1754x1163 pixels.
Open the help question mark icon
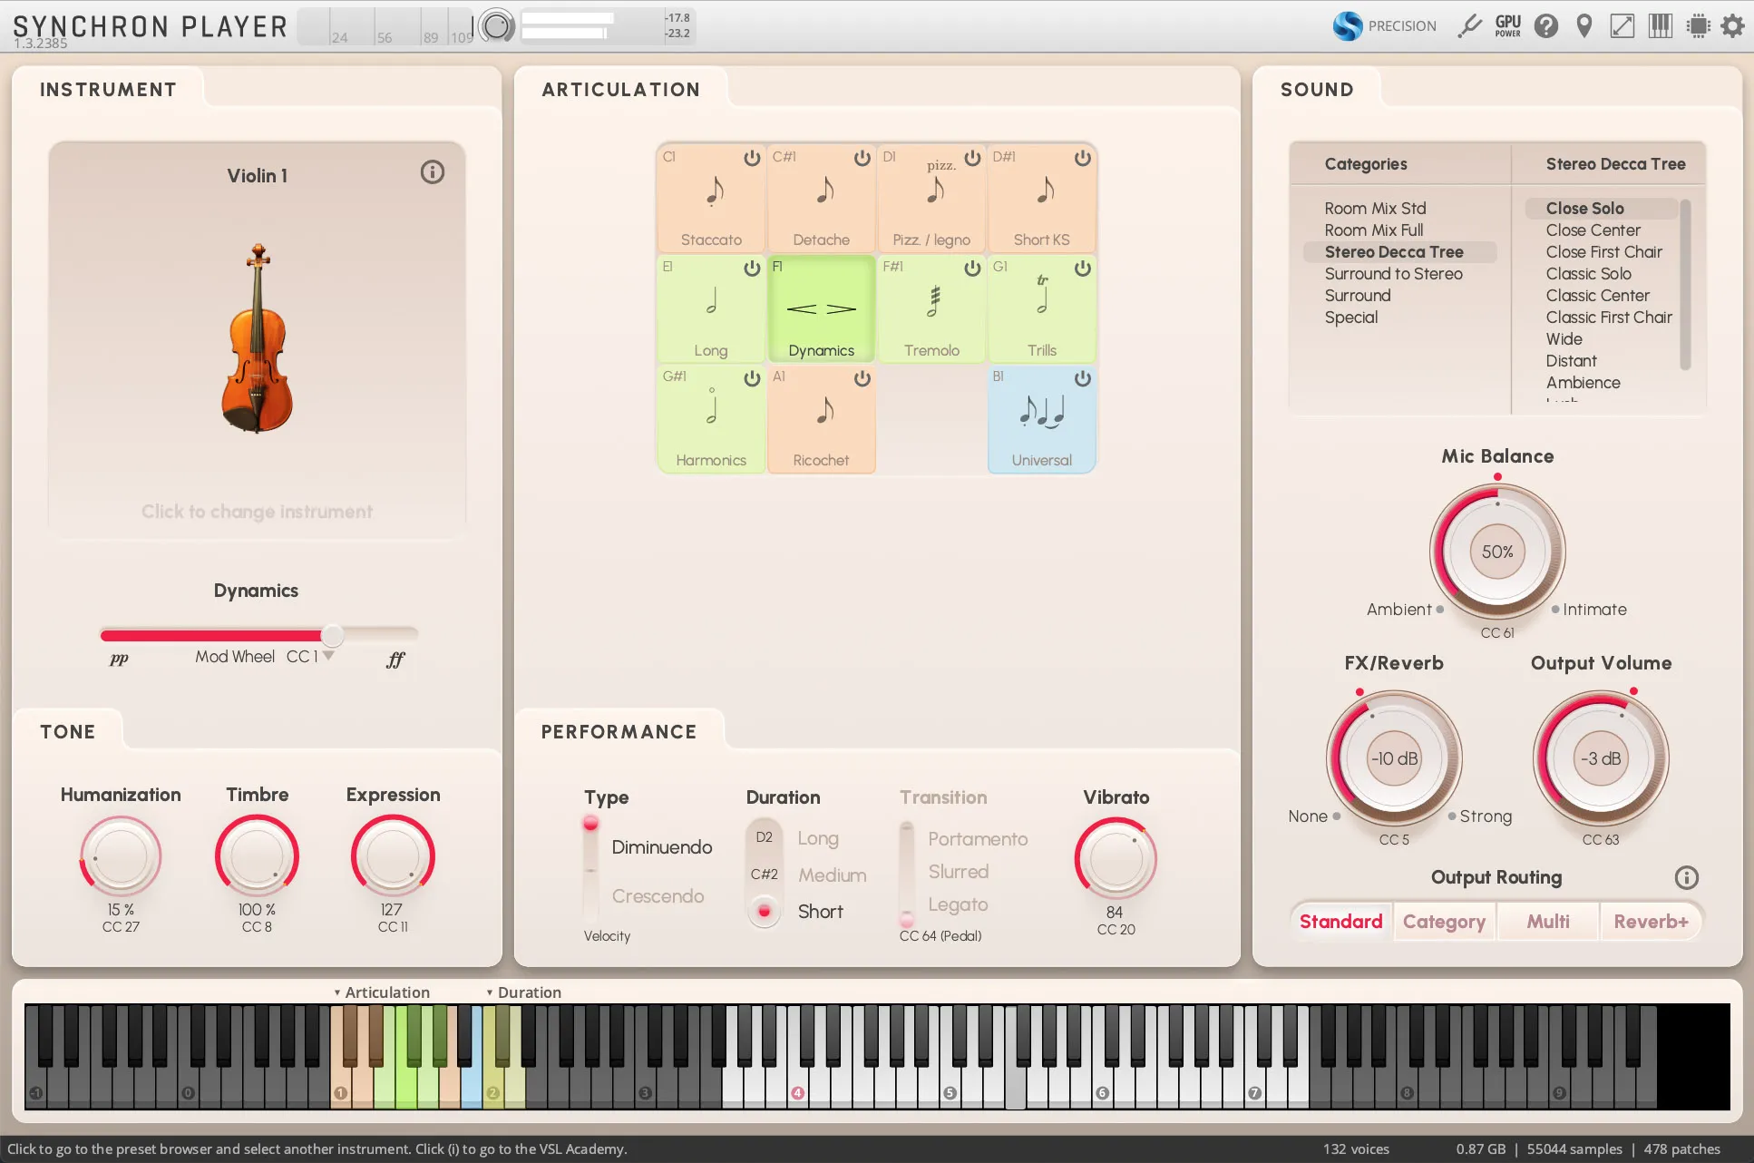click(x=1546, y=26)
